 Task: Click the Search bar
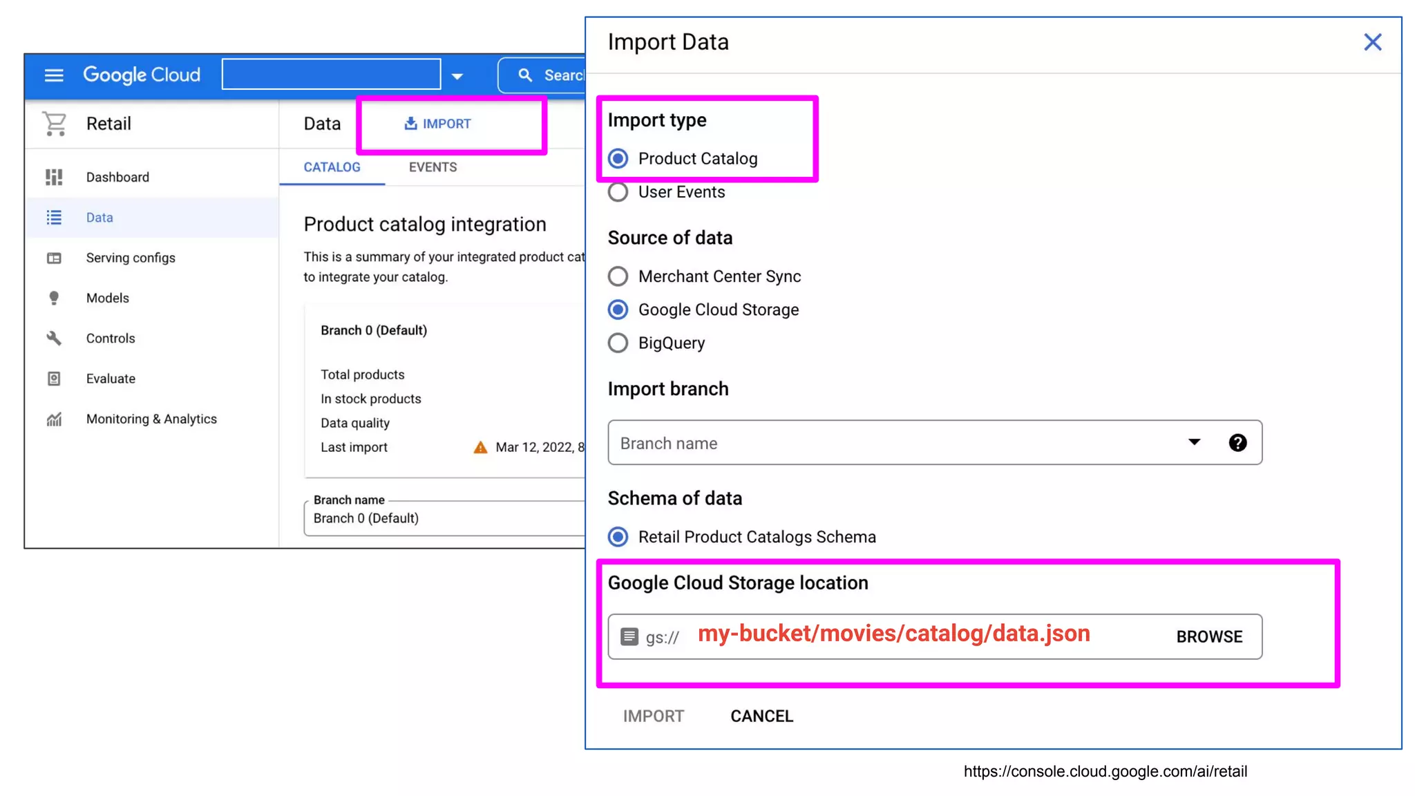pyautogui.click(x=542, y=75)
